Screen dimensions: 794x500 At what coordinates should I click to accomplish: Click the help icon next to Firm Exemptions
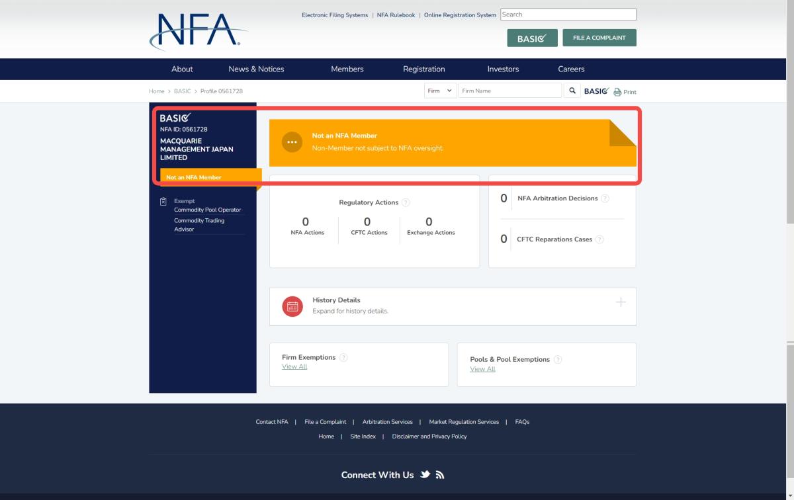coord(343,357)
